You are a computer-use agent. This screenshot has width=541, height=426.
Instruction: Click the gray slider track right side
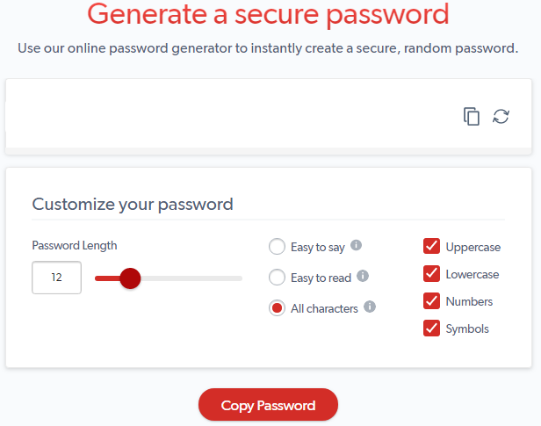191,278
